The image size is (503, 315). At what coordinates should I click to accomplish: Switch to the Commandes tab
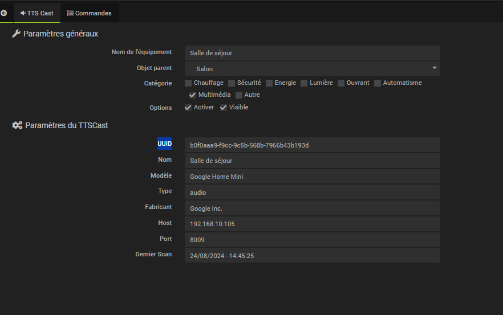click(90, 13)
